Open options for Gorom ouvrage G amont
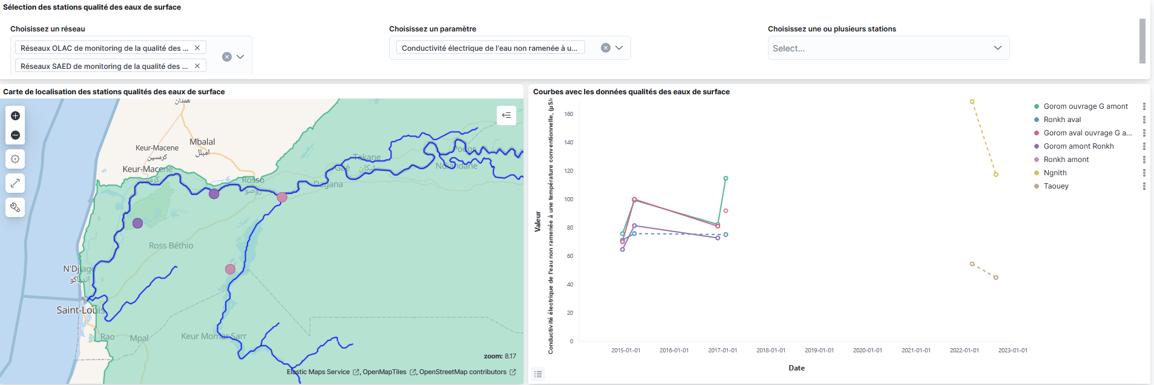Viewport: 1154px width, 385px height. pyautogui.click(x=1144, y=106)
